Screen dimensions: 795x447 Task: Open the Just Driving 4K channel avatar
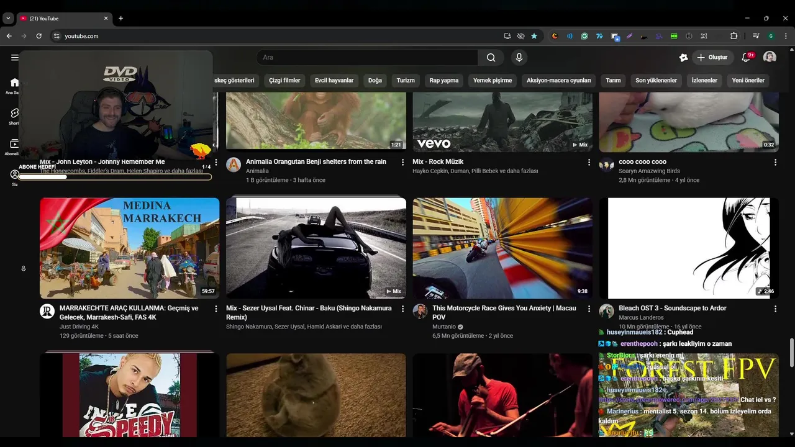47,311
